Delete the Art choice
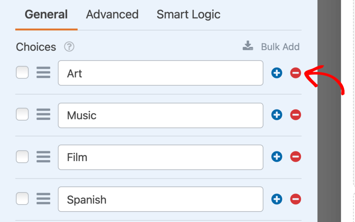The image size is (355, 222). [295, 73]
